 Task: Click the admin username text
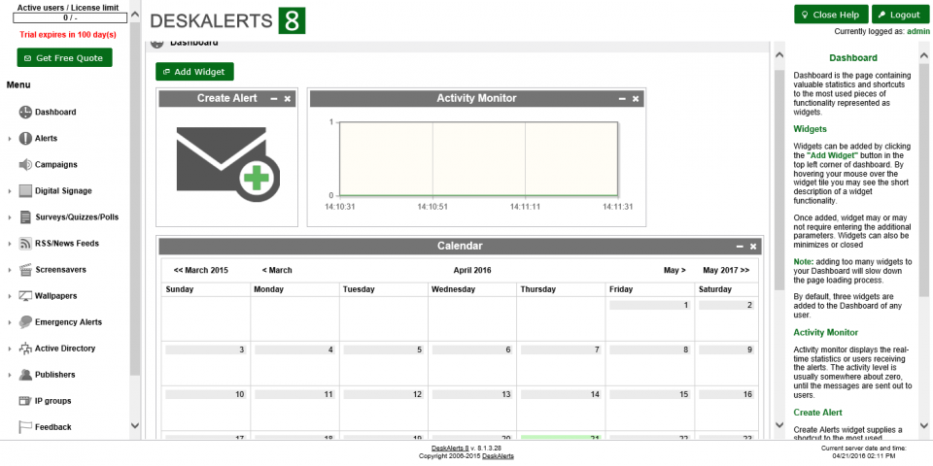(917, 31)
